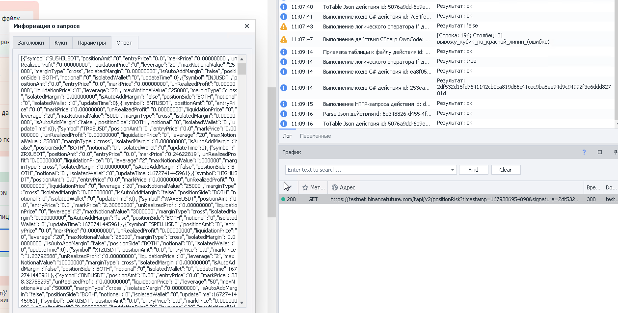Image resolution: width=618 pixels, height=313 pixels.
Task: Click warning icon of 11:07:43 log entry
Action: [x=283, y=26]
